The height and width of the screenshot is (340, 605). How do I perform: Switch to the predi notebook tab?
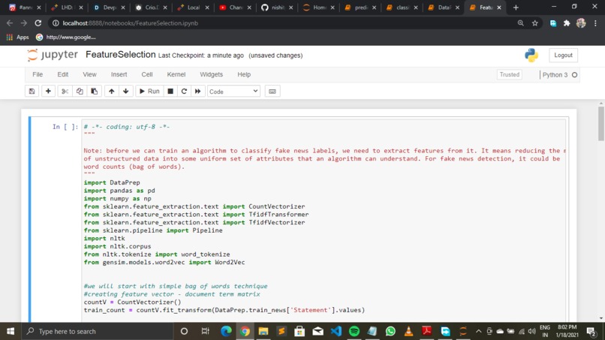point(360,8)
